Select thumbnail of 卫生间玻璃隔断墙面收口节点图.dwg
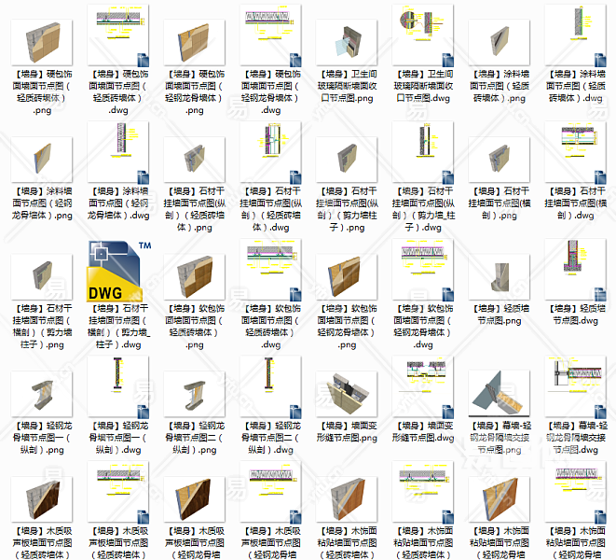Image resolution: width=616 pixels, height=560 pixels. click(x=423, y=35)
